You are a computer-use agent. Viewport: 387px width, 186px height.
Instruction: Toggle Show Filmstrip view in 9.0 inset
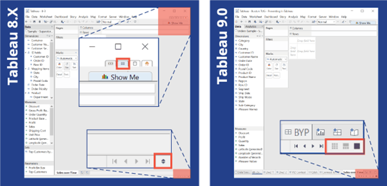[346, 146]
